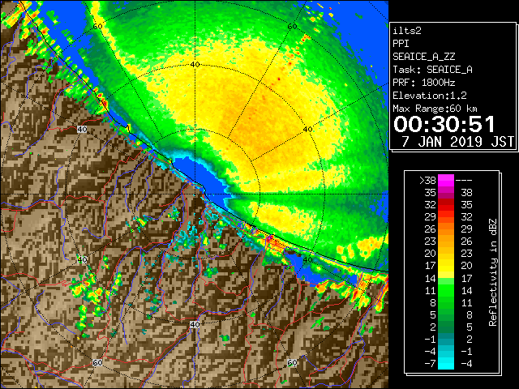519x389 pixels.
Task: Click the 60 km ring label at the upper left
Action: coord(97,26)
